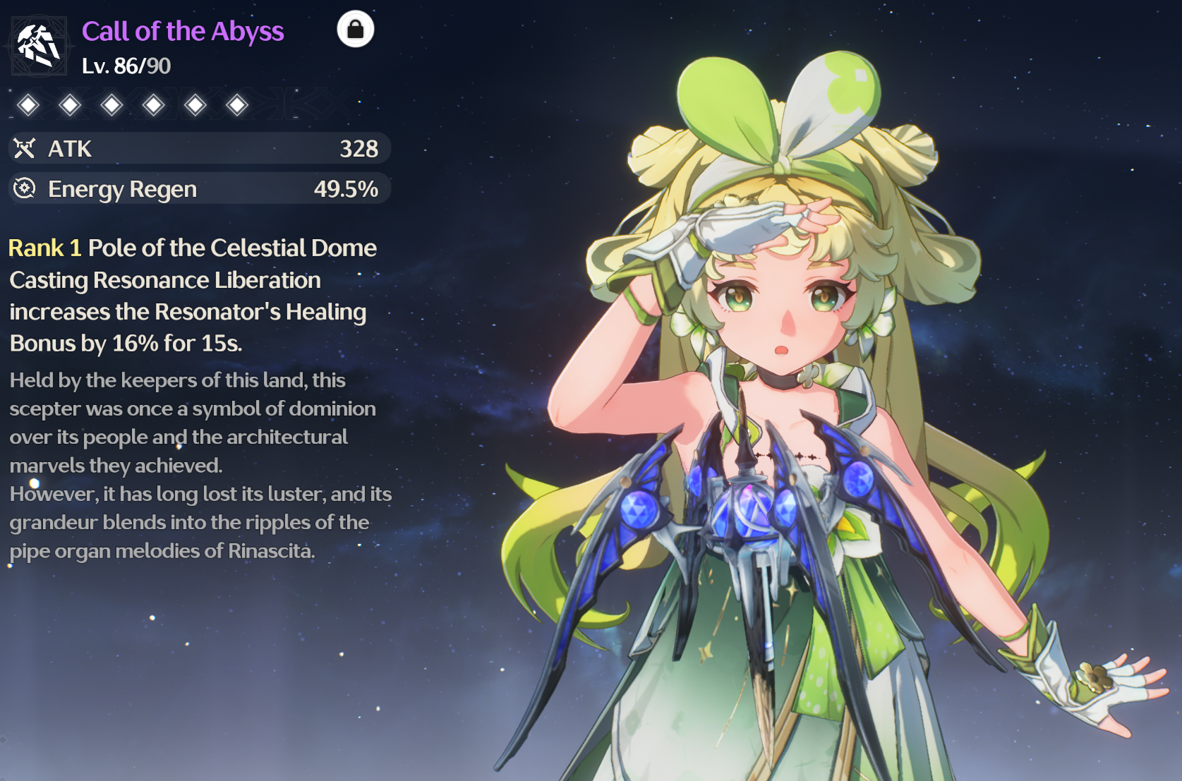Open the ATK stat row
1182x781 pixels.
click(x=199, y=148)
